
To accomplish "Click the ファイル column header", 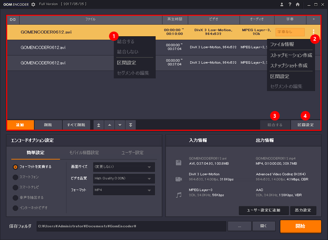I will coord(90,19).
